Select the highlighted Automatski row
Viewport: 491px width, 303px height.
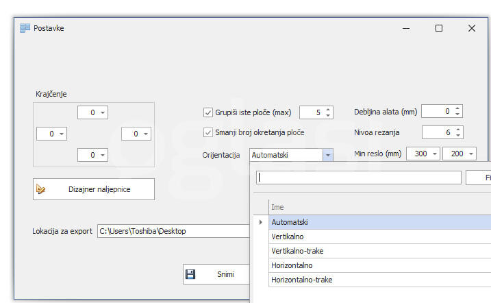[290, 222]
